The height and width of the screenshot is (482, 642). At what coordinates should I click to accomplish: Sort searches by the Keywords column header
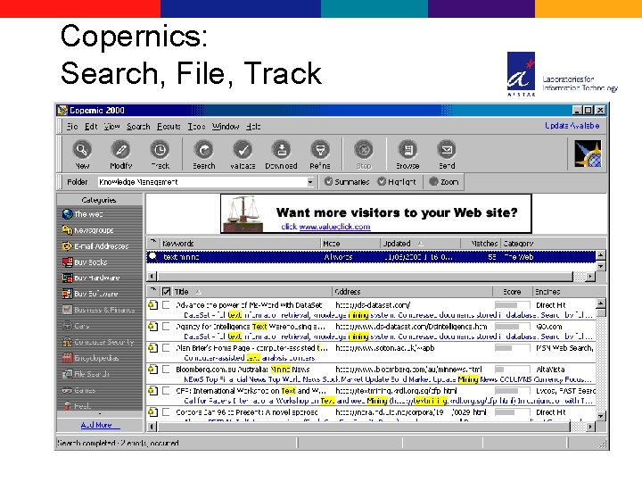[x=241, y=244]
